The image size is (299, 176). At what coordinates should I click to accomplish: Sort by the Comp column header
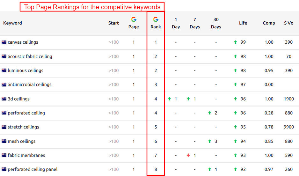(269, 23)
